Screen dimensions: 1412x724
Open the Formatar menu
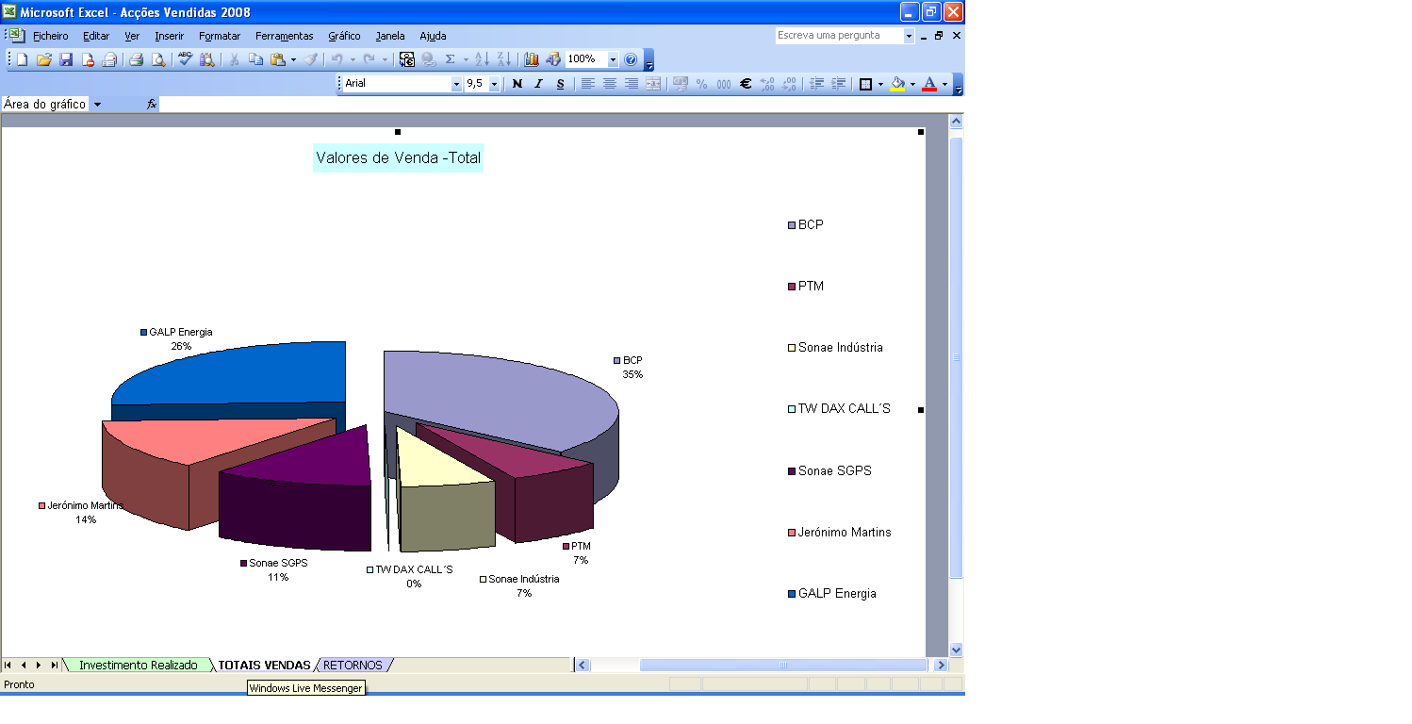tap(220, 36)
